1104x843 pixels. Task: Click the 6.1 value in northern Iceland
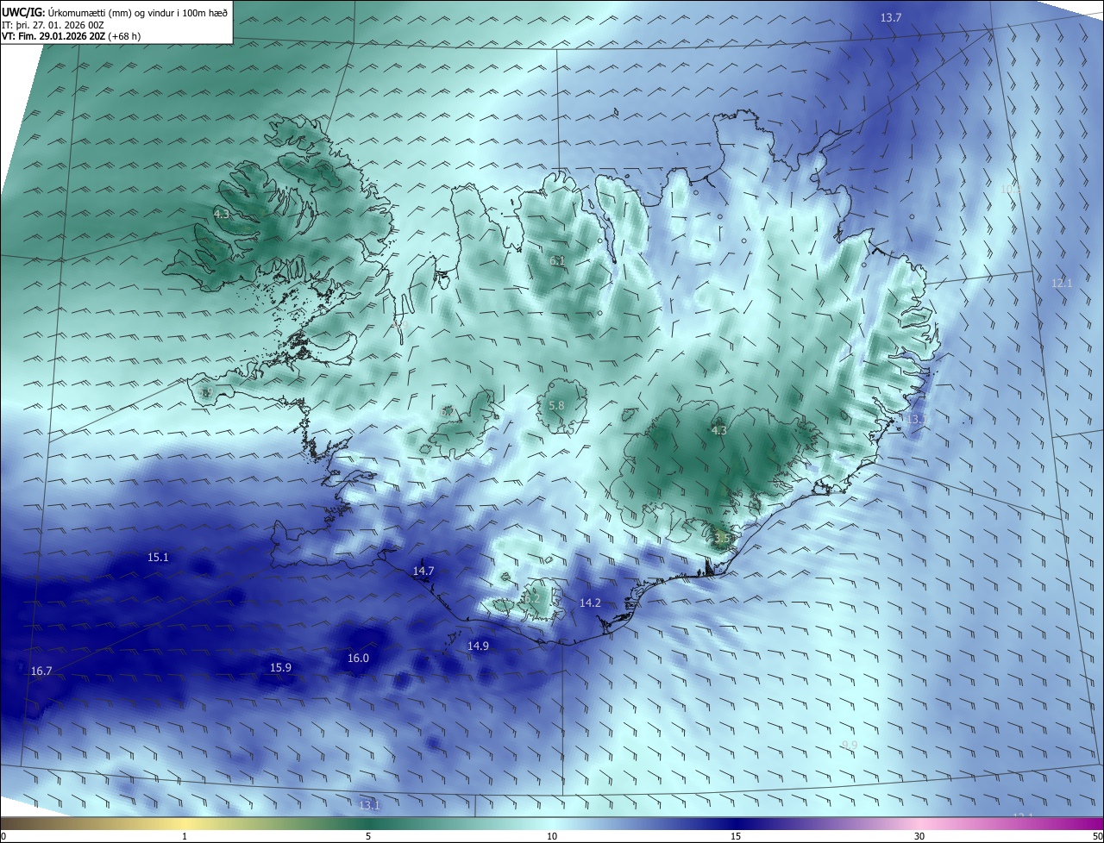[557, 260]
